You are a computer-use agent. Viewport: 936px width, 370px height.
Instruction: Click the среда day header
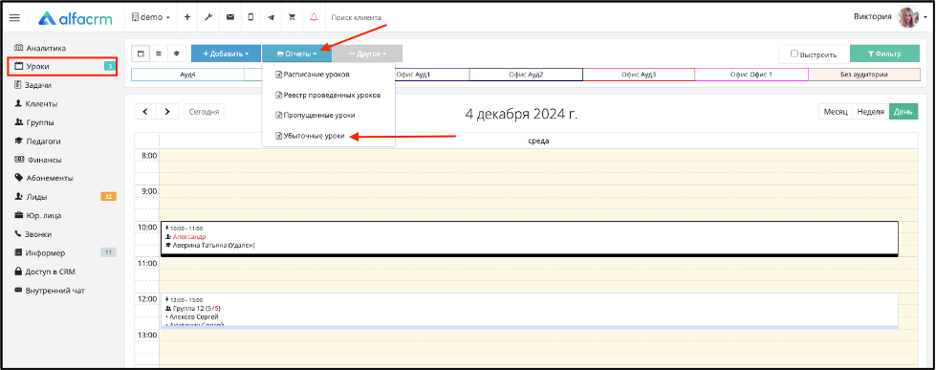pyautogui.click(x=538, y=141)
